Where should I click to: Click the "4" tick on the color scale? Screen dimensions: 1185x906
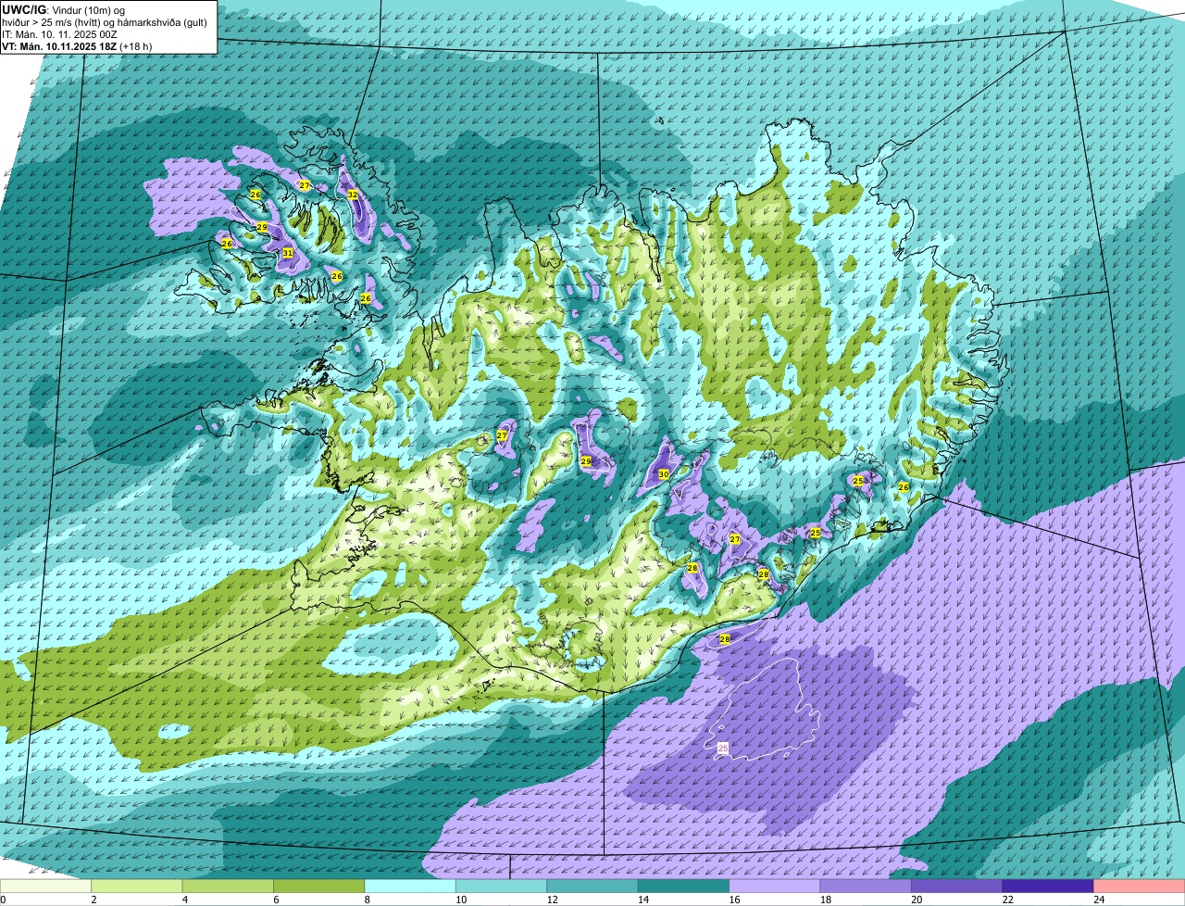[x=184, y=900]
